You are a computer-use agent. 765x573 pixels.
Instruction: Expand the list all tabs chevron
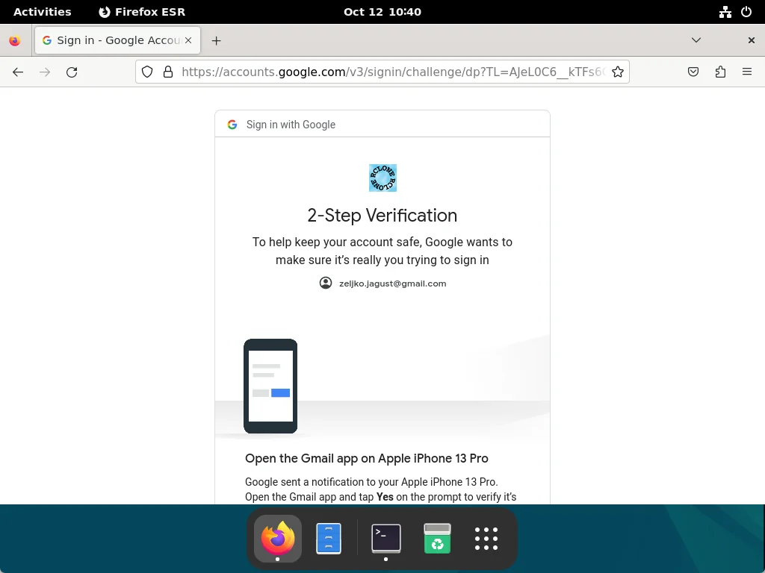tap(696, 40)
